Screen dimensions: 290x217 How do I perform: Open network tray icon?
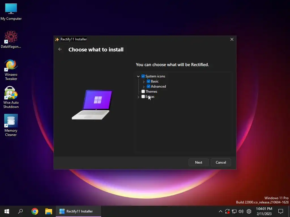click(x=234, y=211)
